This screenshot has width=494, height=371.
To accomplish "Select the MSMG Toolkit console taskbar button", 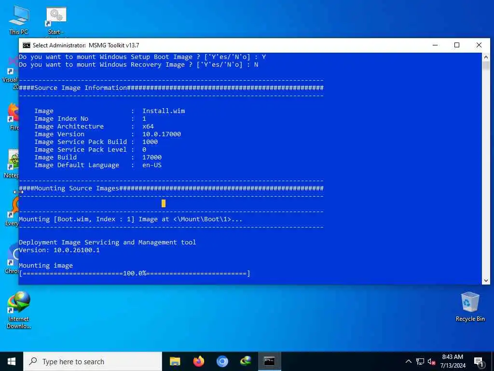I will (x=269, y=361).
